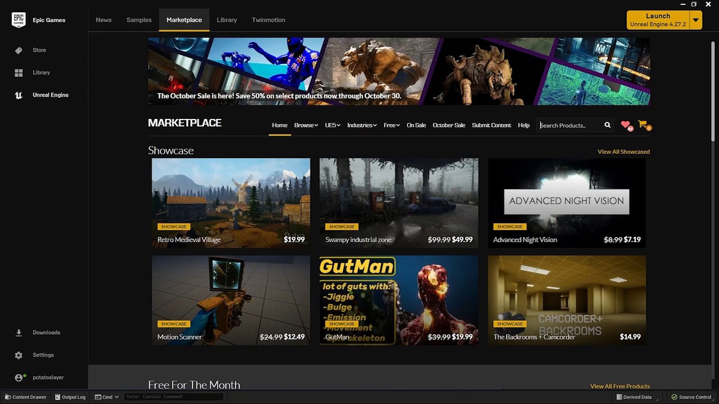Open the Swampy industrial zone showcase card
This screenshot has height=404, width=719.
pos(399,203)
